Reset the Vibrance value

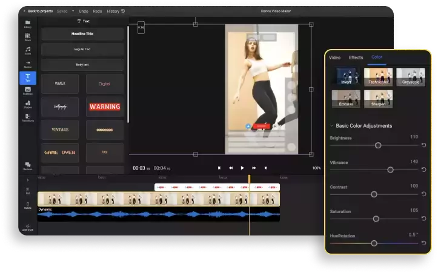[423, 169]
